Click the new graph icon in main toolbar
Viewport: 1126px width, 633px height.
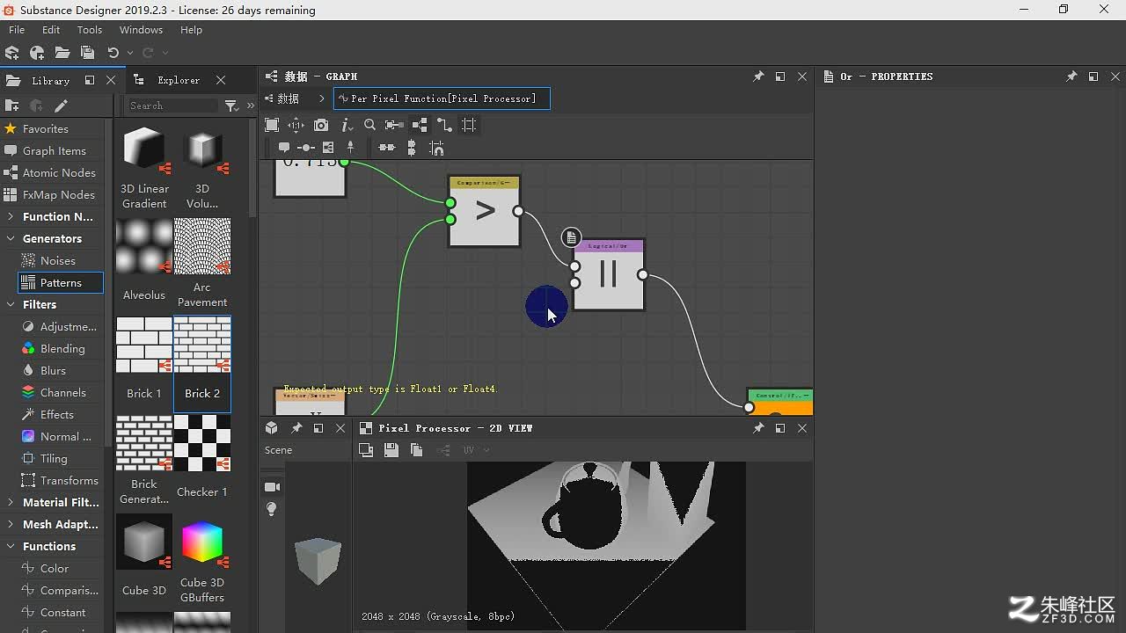click(37, 53)
